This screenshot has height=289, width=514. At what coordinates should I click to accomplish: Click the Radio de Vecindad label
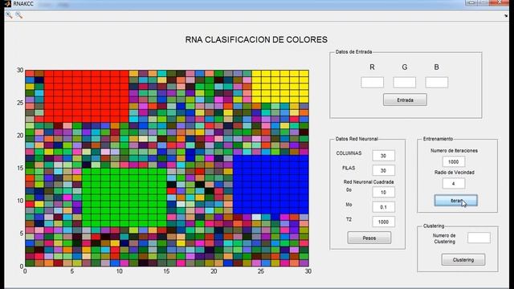455,173
